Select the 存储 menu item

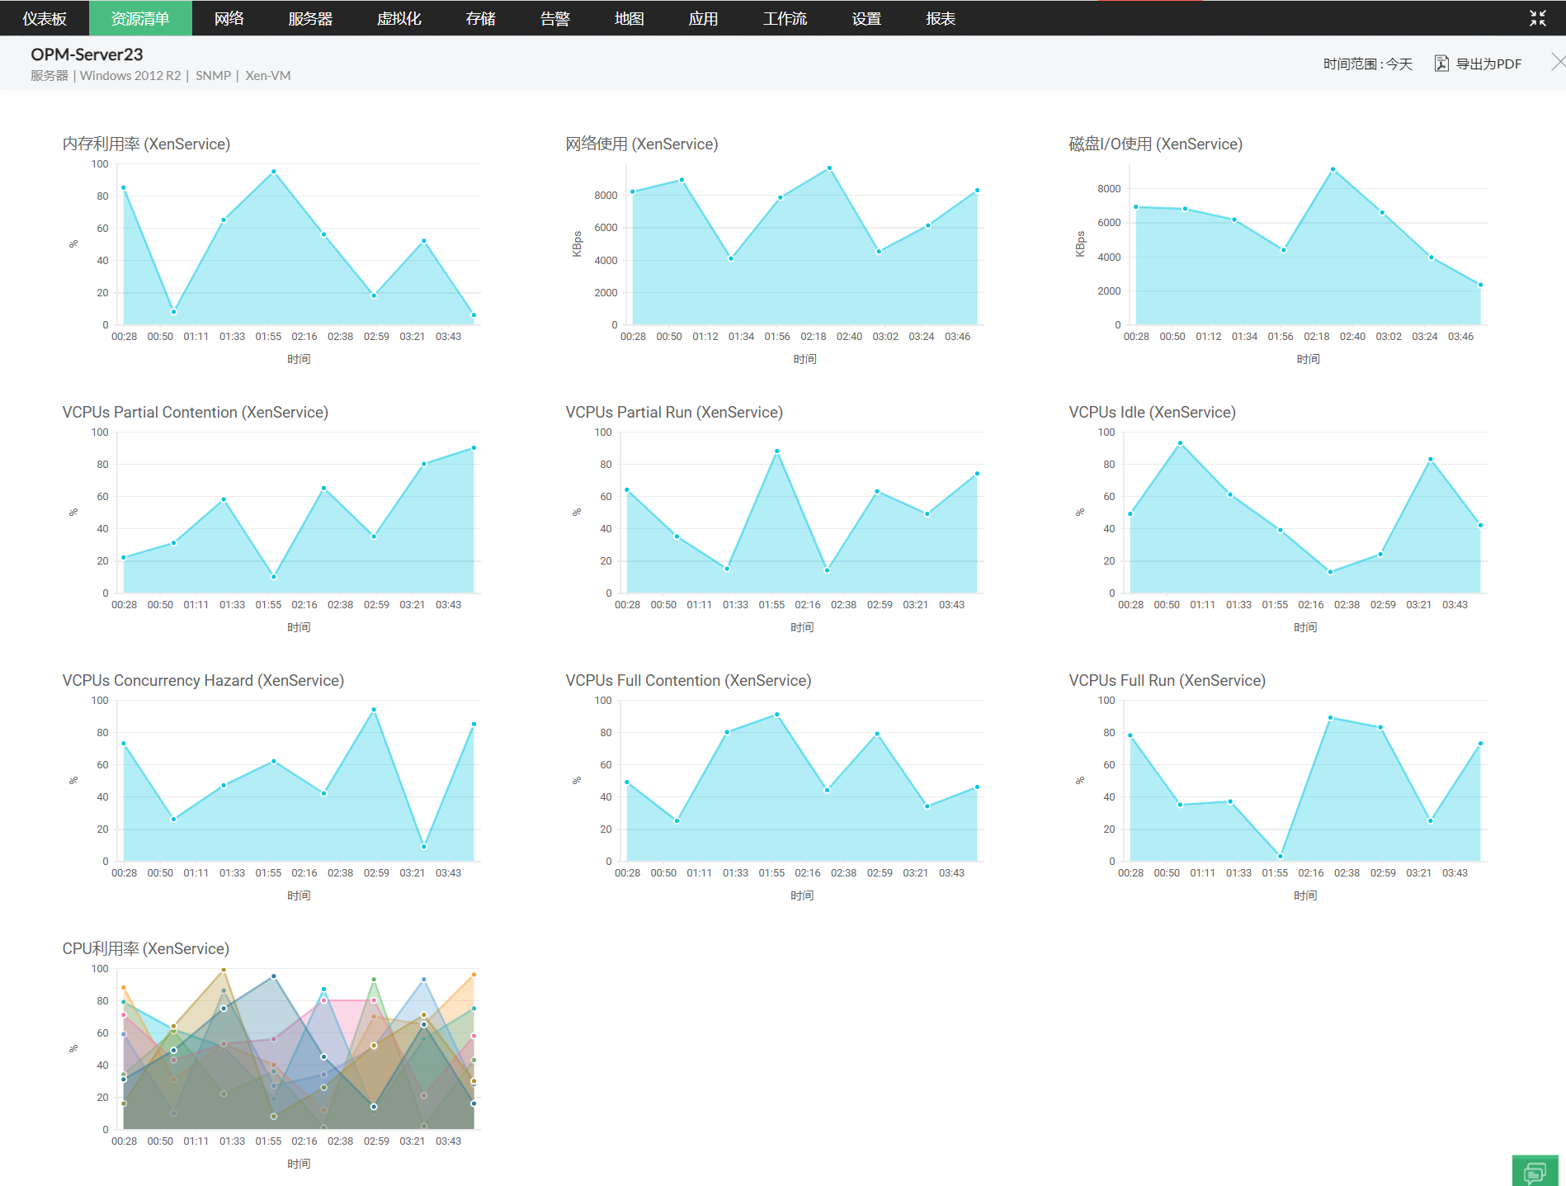click(x=480, y=18)
